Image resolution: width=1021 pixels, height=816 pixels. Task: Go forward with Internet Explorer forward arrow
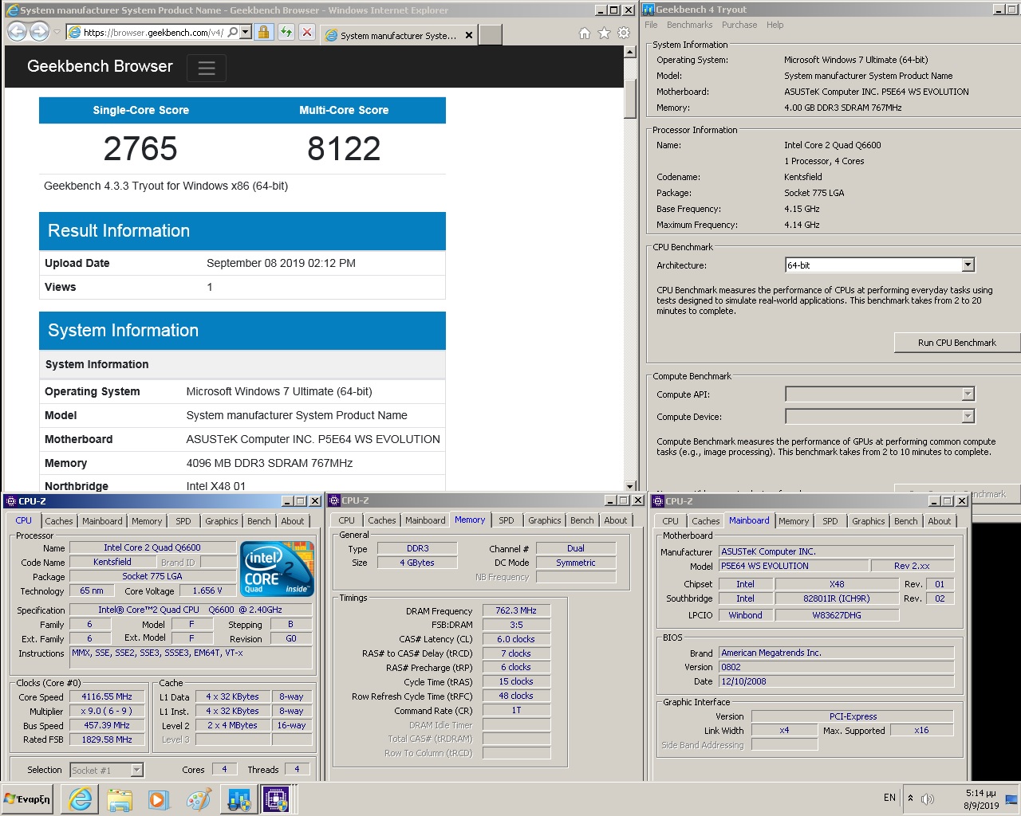coord(39,32)
